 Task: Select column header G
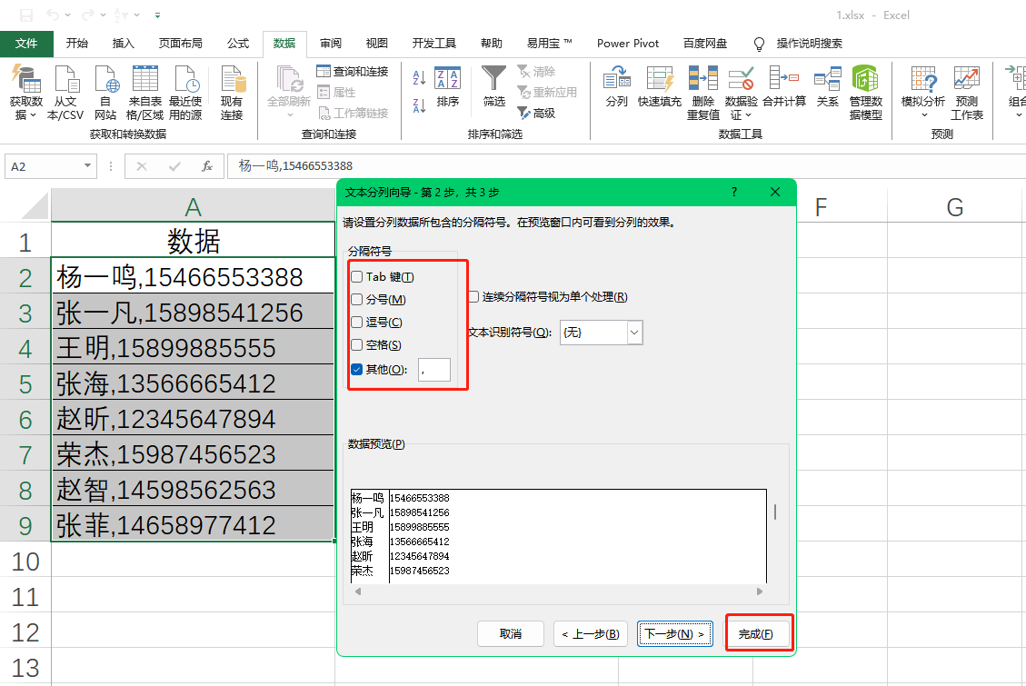[955, 206]
